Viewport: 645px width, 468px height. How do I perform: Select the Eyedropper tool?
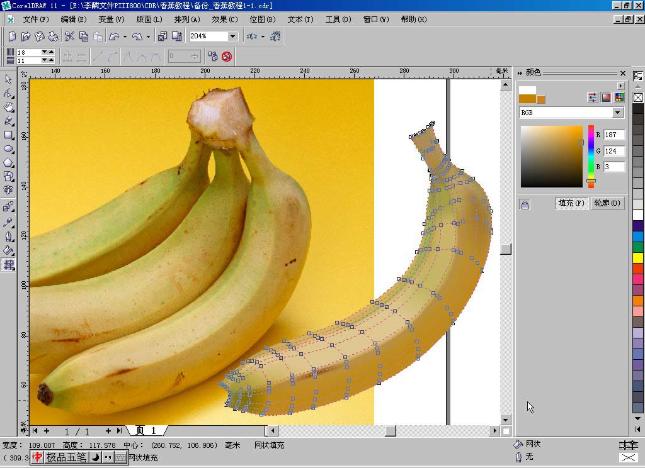[9, 222]
